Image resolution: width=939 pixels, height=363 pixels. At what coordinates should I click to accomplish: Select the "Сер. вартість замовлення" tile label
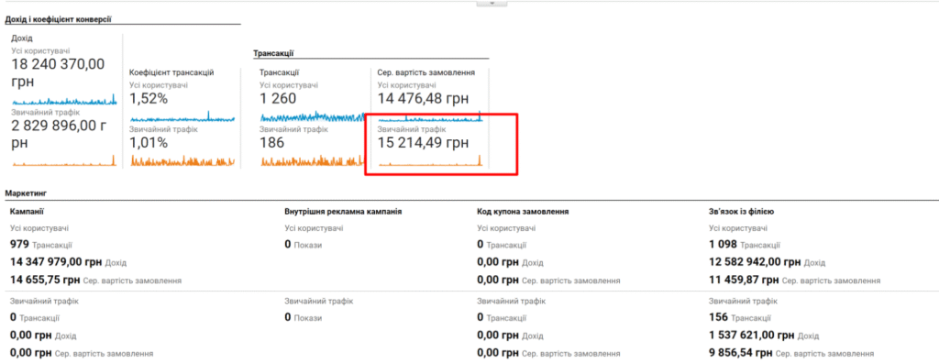point(426,72)
